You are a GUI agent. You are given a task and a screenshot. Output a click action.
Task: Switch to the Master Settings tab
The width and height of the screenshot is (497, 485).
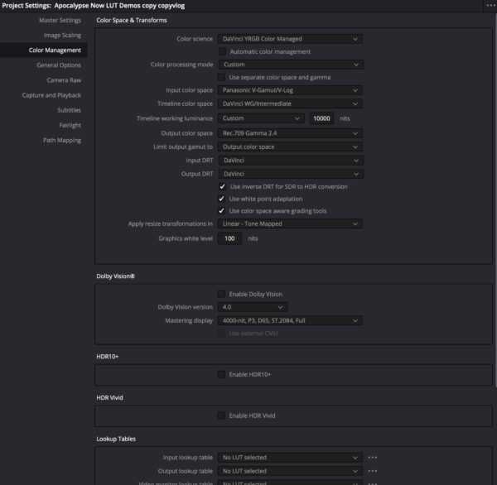[60, 19]
